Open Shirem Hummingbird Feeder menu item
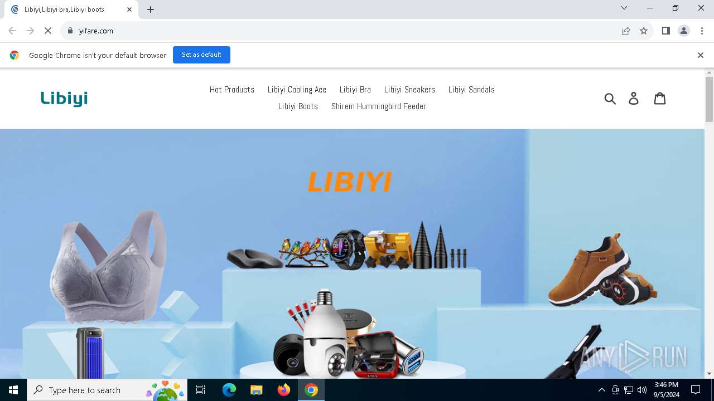714x401 pixels. pyautogui.click(x=379, y=106)
